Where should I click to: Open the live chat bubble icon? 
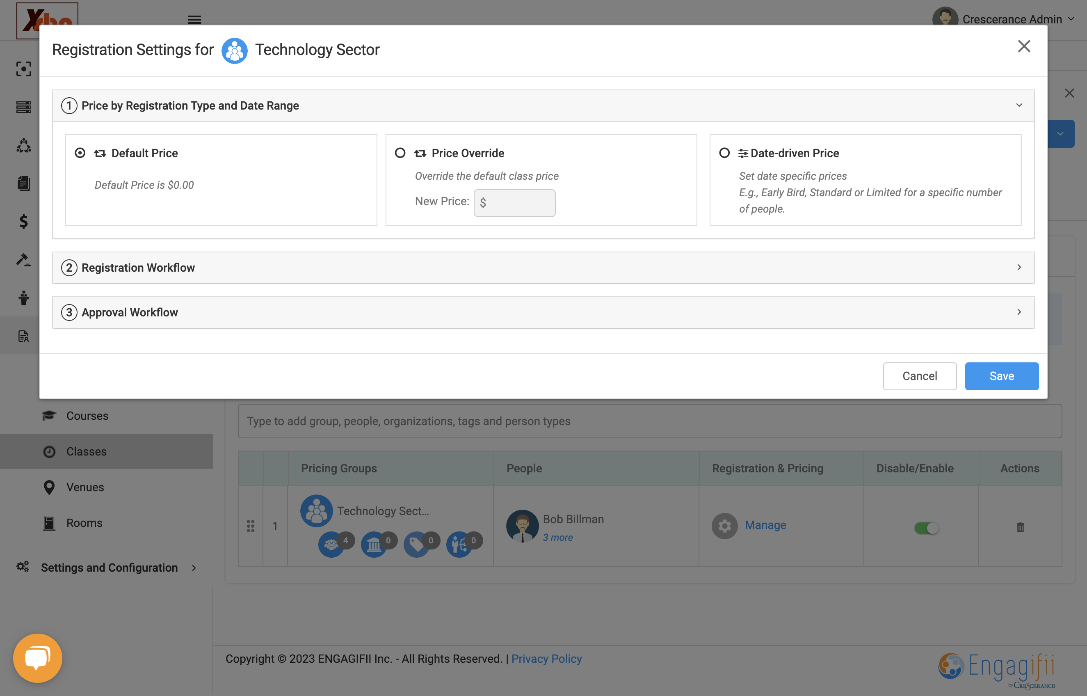tap(38, 658)
